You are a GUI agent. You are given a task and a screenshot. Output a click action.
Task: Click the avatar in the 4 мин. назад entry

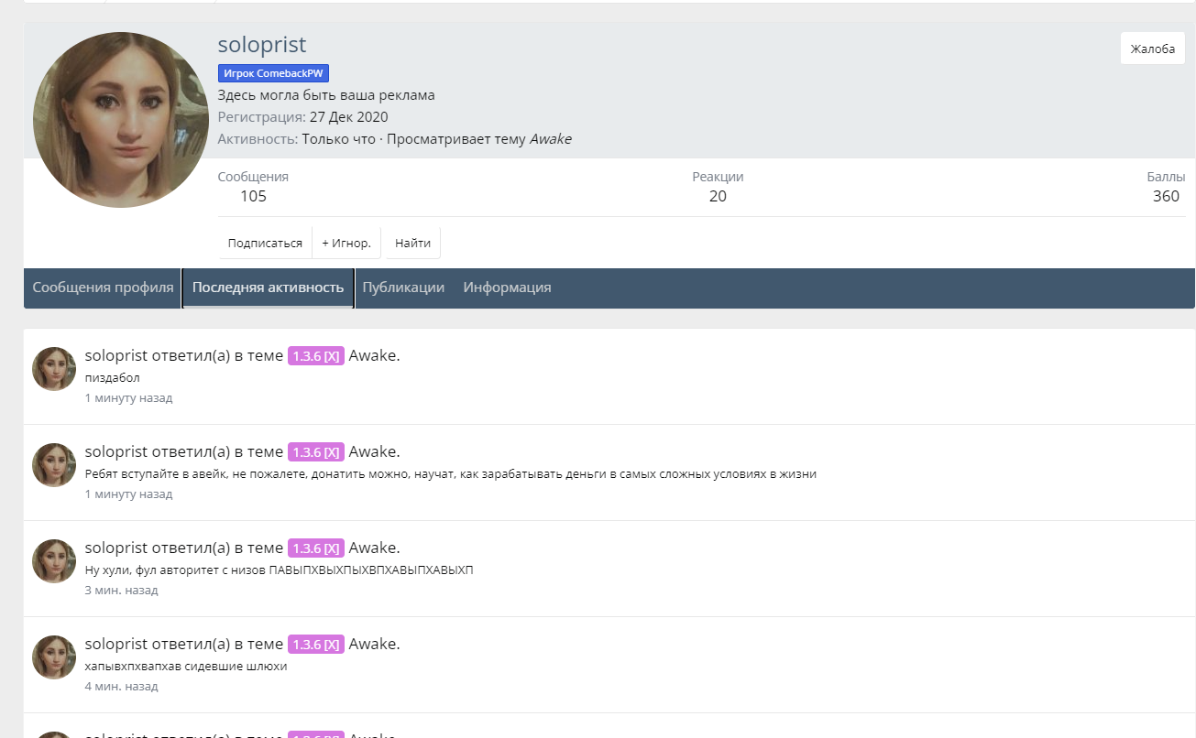tap(54, 657)
